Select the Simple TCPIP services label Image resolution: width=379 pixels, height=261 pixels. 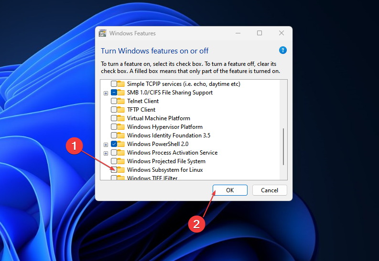click(x=184, y=84)
